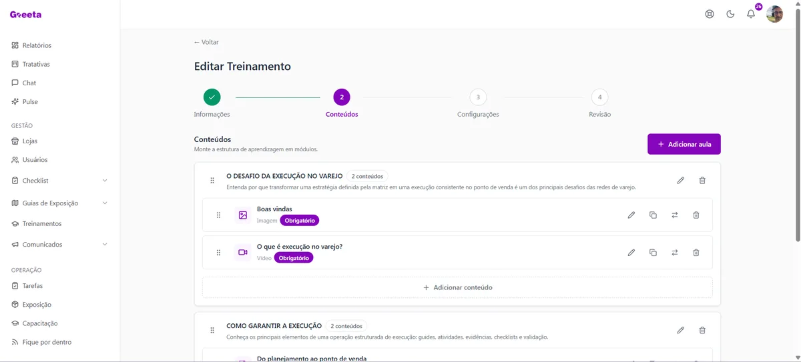Move O que é execução no varejo? via swap icon
Viewport: 801px width, 362px height.
tap(675, 253)
